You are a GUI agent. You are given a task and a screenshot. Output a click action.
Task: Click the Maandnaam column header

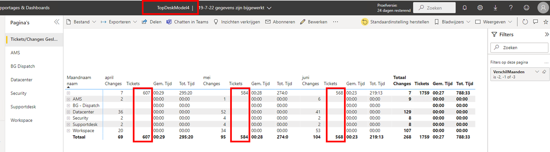pos(79,77)
